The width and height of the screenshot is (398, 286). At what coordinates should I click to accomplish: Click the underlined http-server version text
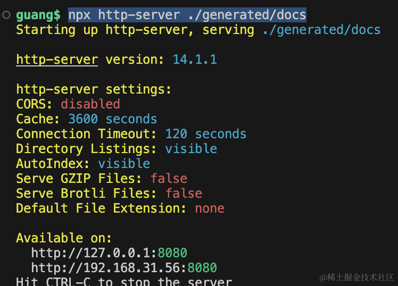coord(57,60)
